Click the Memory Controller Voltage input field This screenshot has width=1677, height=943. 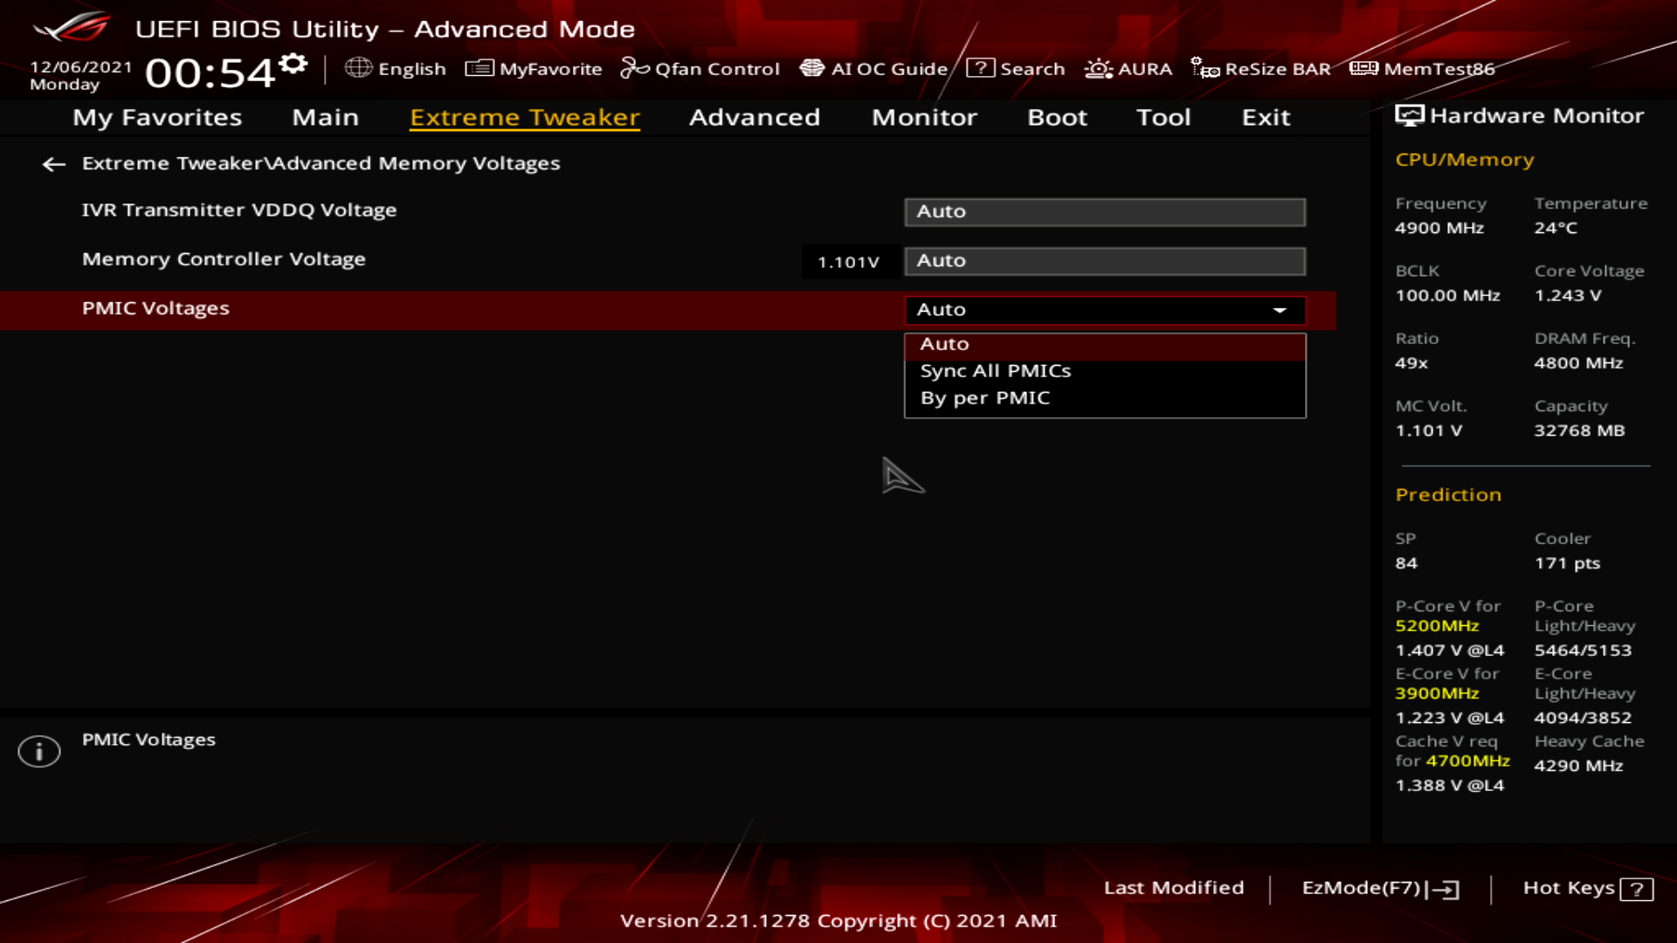(1104, 261)
